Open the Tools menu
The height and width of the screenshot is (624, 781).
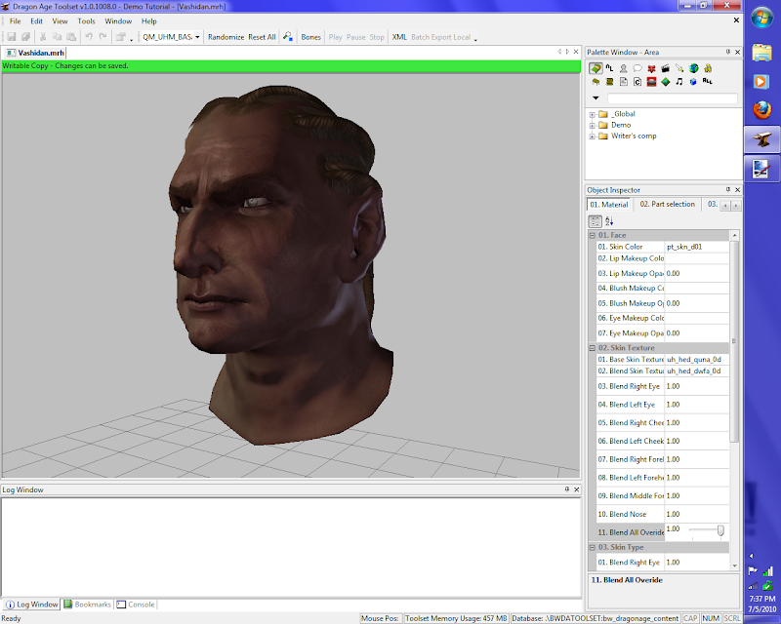coord(87,20)
